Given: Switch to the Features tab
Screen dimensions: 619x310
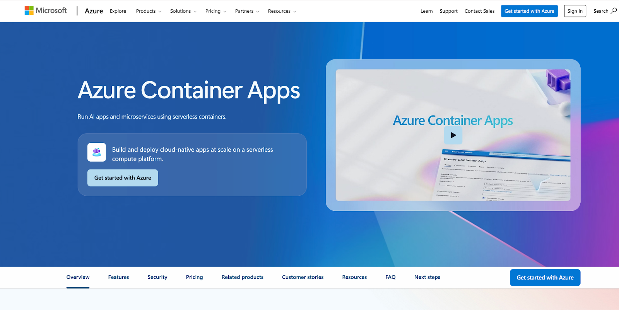Looking at the screenshot, I should 118,277.
